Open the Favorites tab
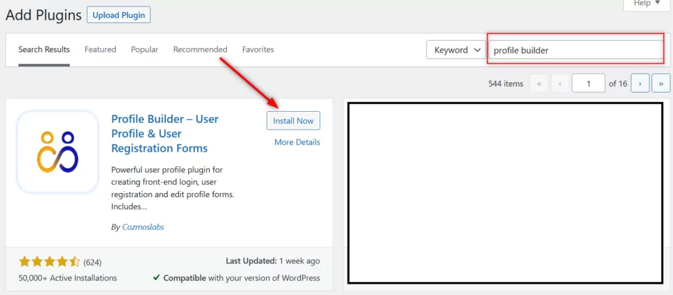Viewport: 673px width, 295px height. coord(258,50)
